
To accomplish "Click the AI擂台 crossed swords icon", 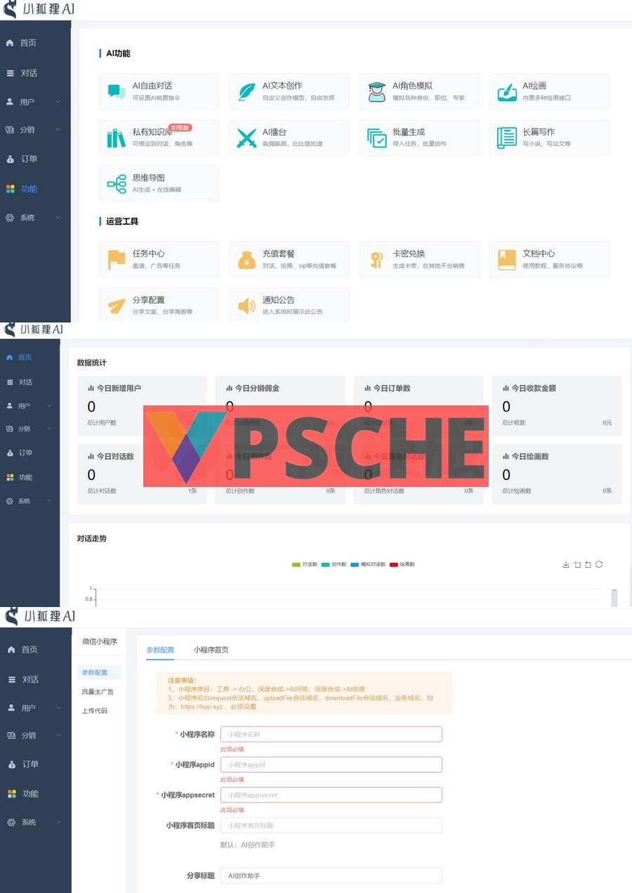I will pyautogui.click(x=246, y=138).
